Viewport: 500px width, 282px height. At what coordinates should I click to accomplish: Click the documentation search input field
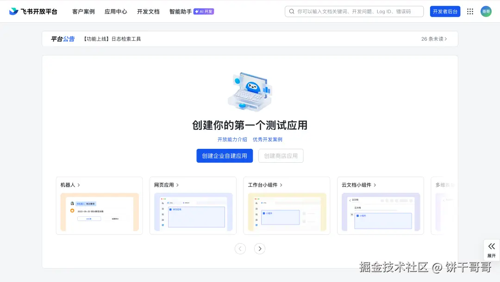point(354,12)
